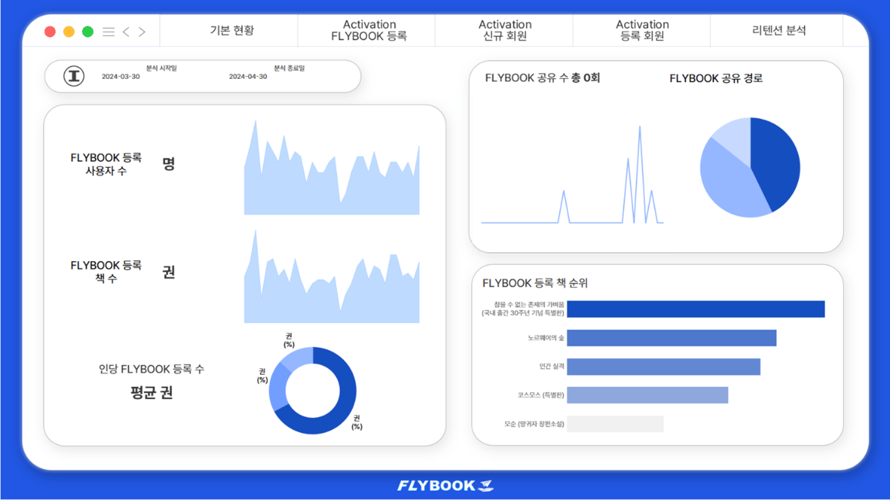Screen dimensions: 890x500
Task: Click the FLYBOOK 공유 수 총 0회 heading
Action: pos(542,78)
